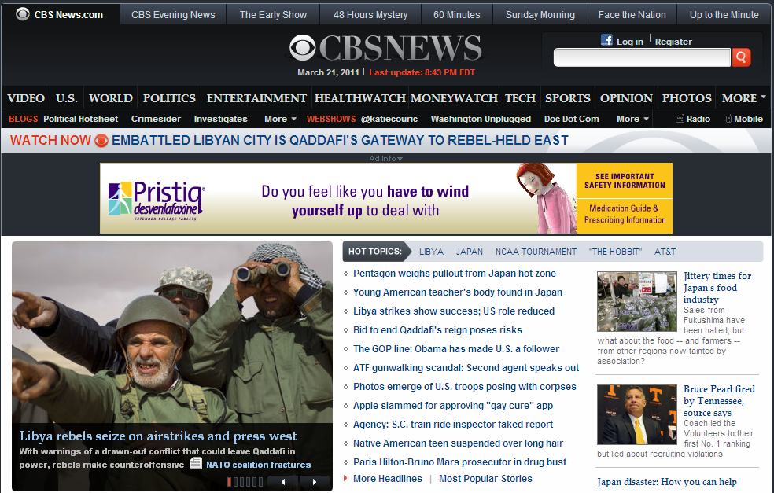Open the CBS Evening News tab
Image resolution: width=774 pixels, height=493 pixels.
[x=173, y=15]
